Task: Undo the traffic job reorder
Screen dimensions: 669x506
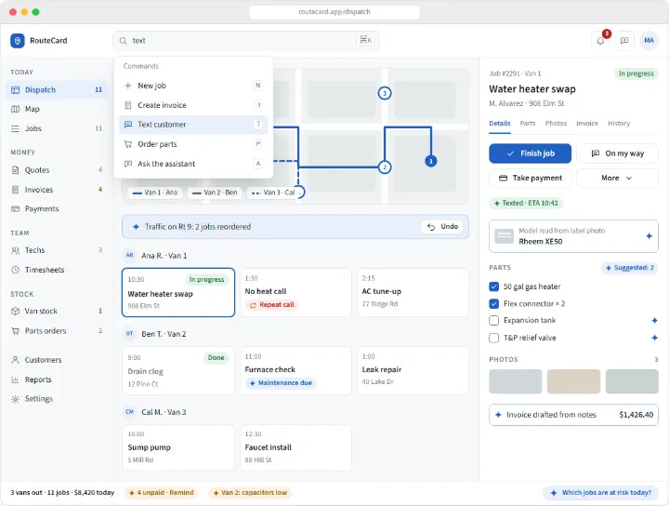Action: pos(442,227)
